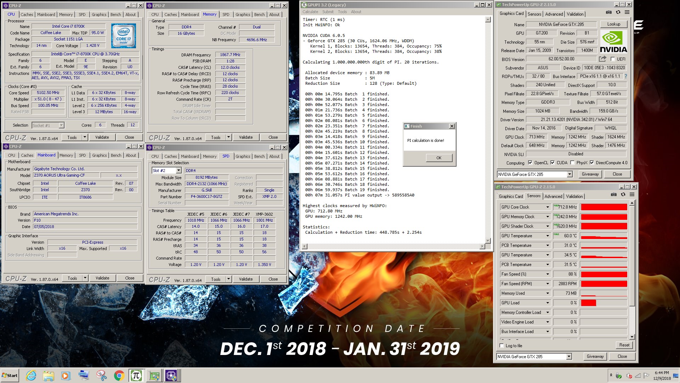Click OK in the Finish dialog
This screenshot has width=680, height=383.
point(439,158)
